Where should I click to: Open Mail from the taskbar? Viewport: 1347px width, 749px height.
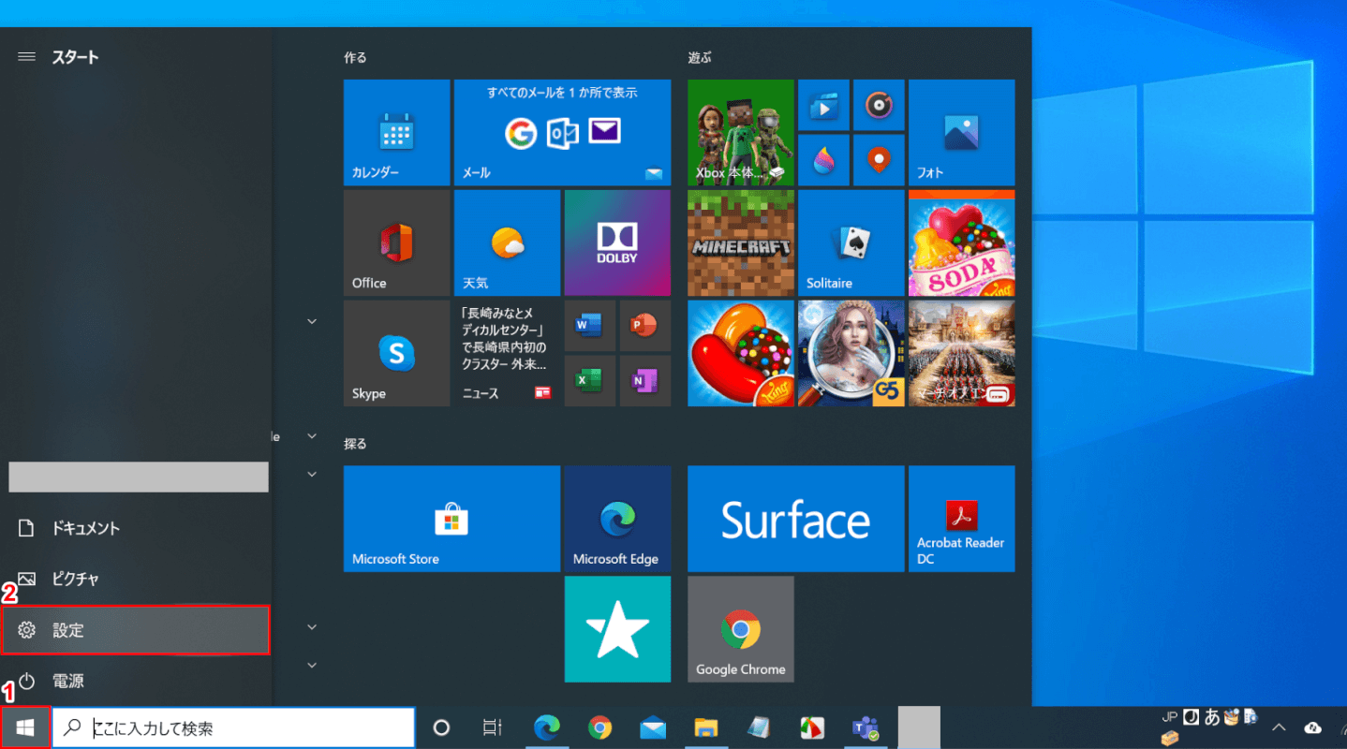pos(653,727)
